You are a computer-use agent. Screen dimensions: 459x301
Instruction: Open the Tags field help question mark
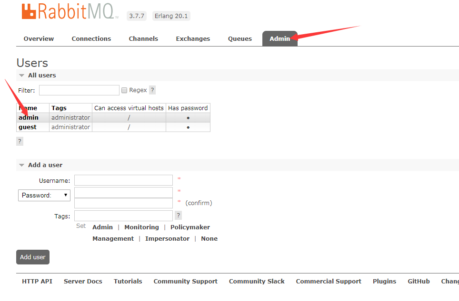178,216
